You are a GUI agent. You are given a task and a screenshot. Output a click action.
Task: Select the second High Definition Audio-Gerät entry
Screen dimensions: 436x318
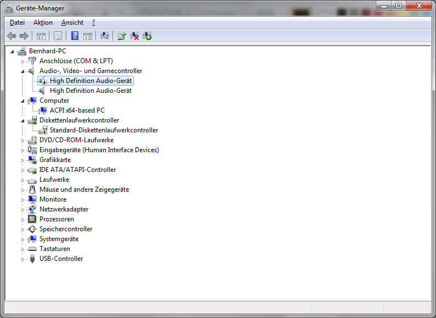[90, 91]
